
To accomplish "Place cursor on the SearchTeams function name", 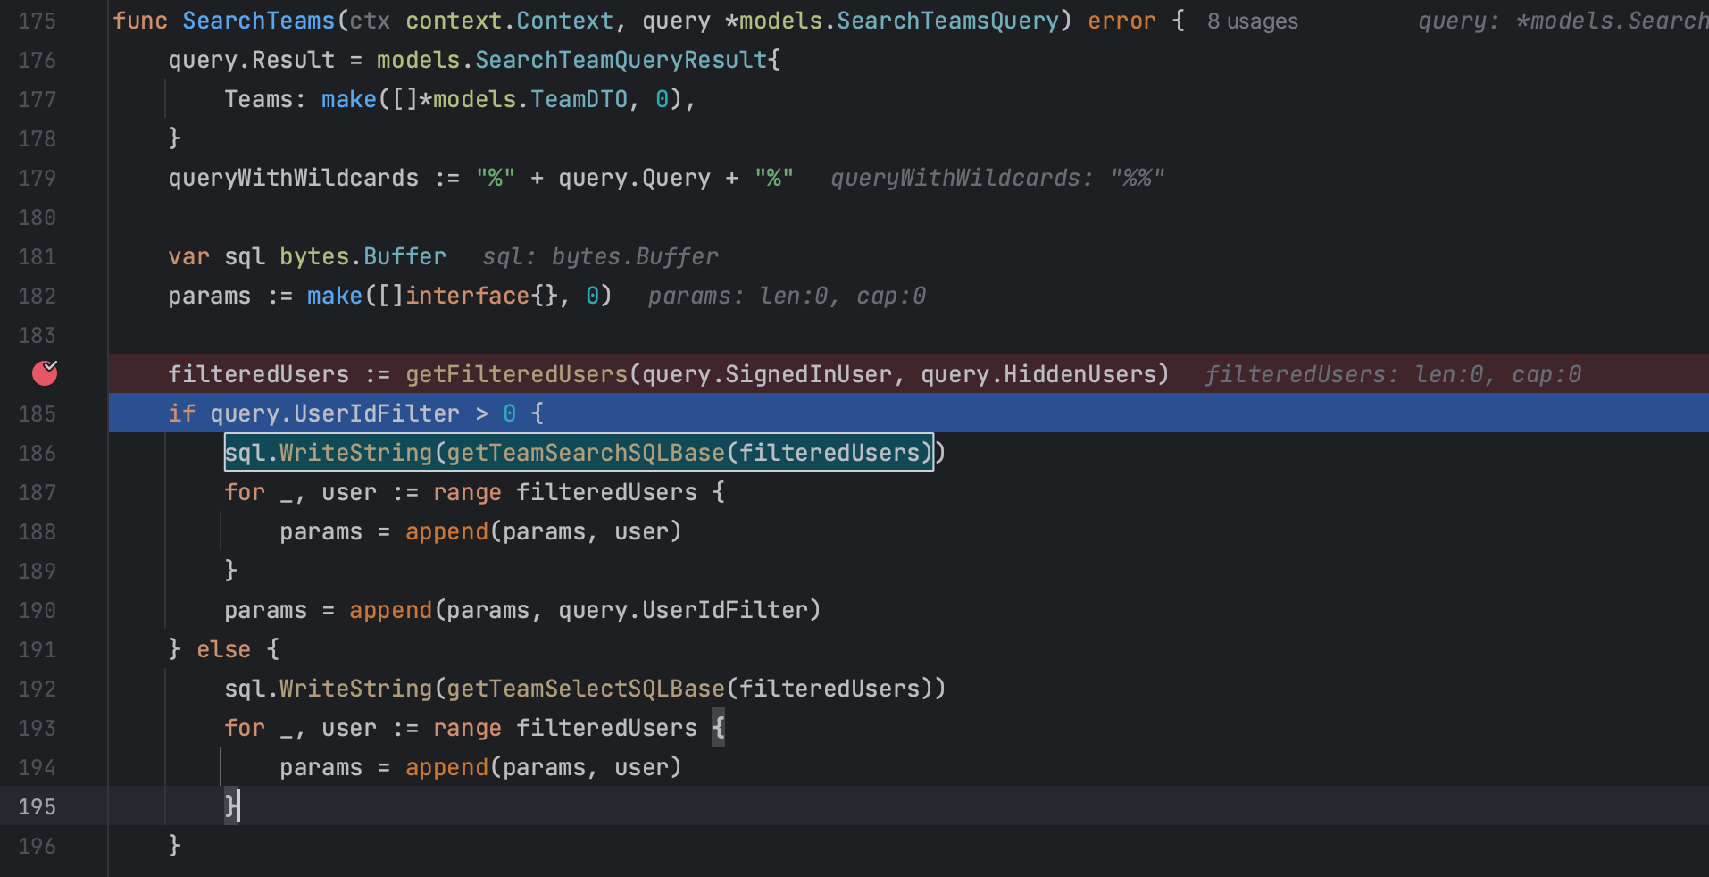I will [258, 20].
